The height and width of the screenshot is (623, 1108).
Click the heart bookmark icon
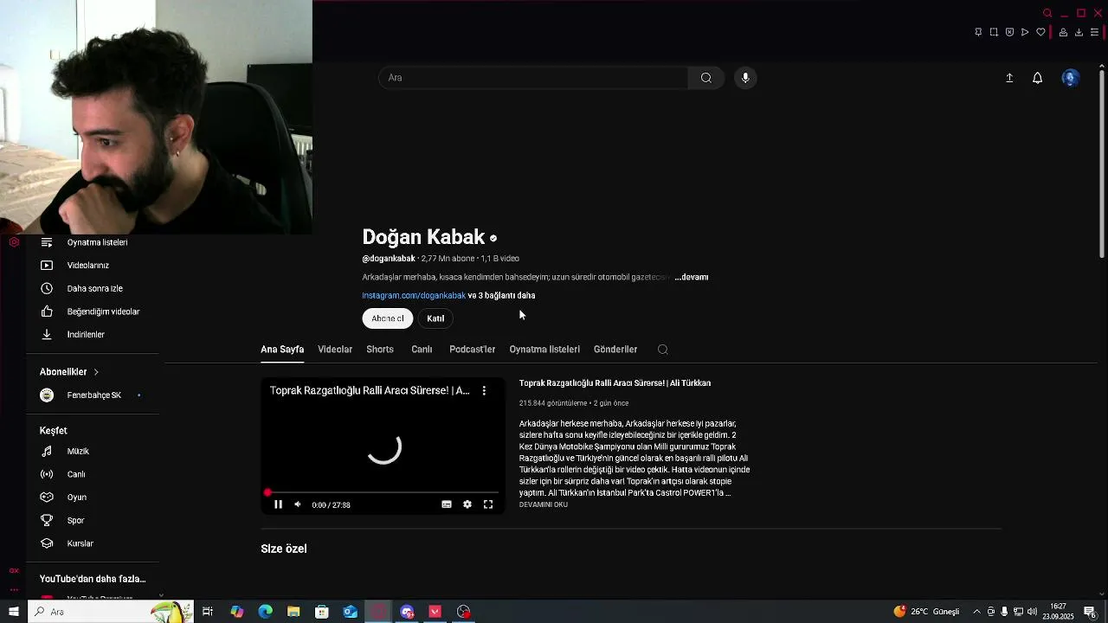coord(1040,32)
